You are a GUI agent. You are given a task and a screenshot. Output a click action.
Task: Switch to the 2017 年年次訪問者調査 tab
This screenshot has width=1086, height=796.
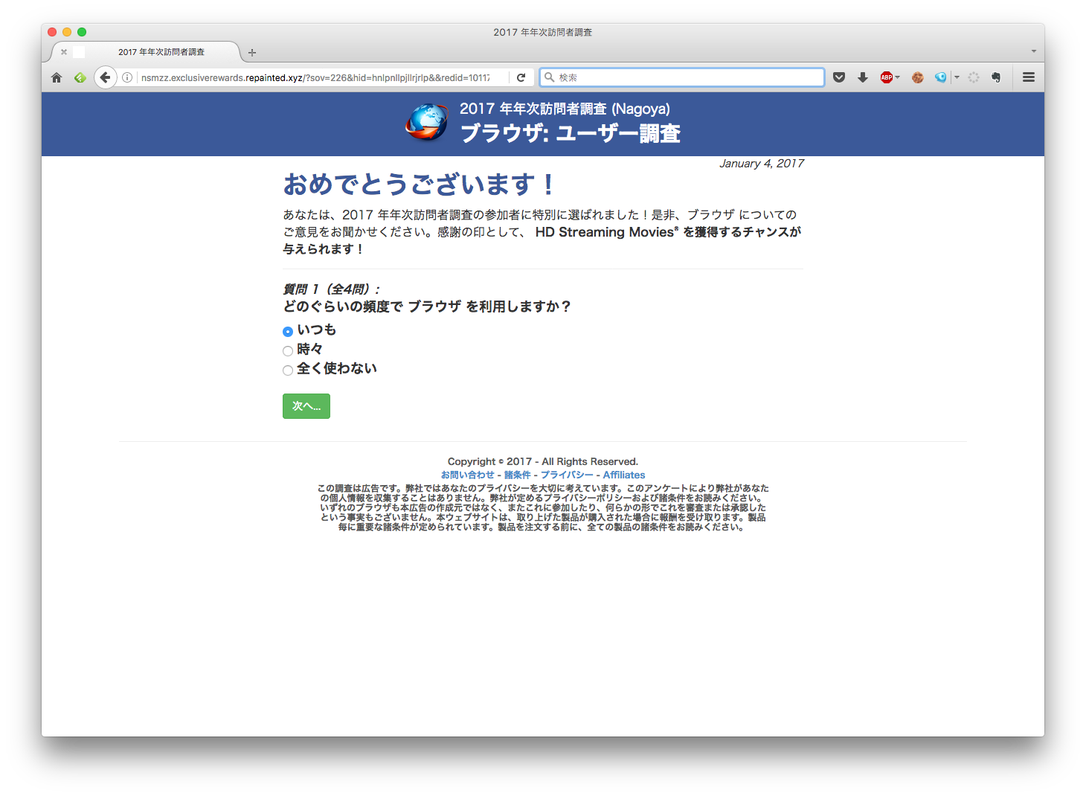tap(161, 52)
